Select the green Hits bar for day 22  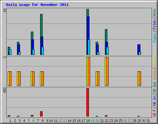(x=106, y=36)
